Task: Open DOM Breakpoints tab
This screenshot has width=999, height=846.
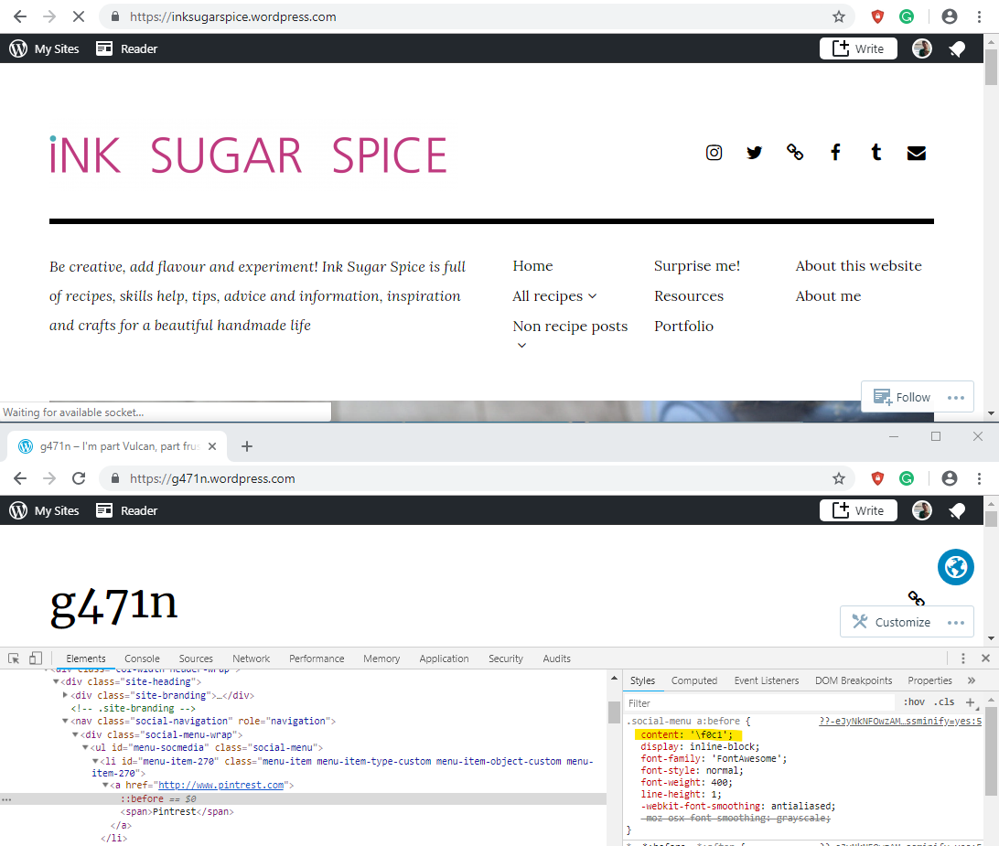Action: pos(854,680)
